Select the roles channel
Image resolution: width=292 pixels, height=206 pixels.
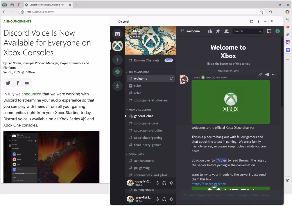click(151, 93)
